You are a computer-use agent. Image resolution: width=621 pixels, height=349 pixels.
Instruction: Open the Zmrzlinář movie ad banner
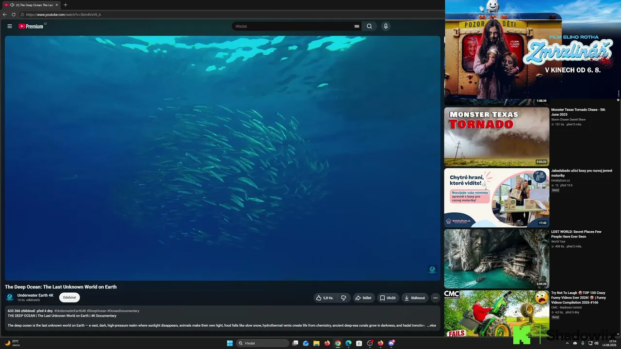532,49
